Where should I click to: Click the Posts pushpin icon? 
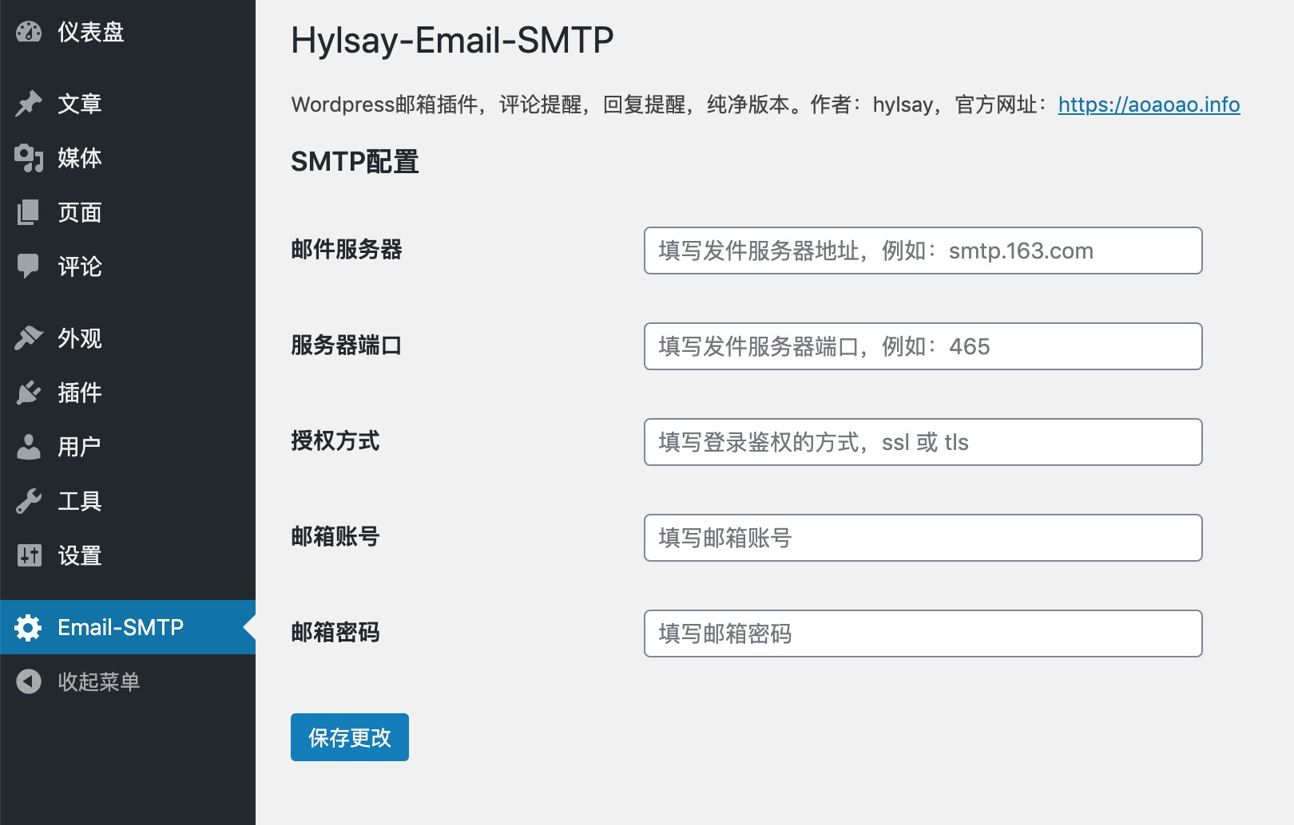tap(29, 104)
